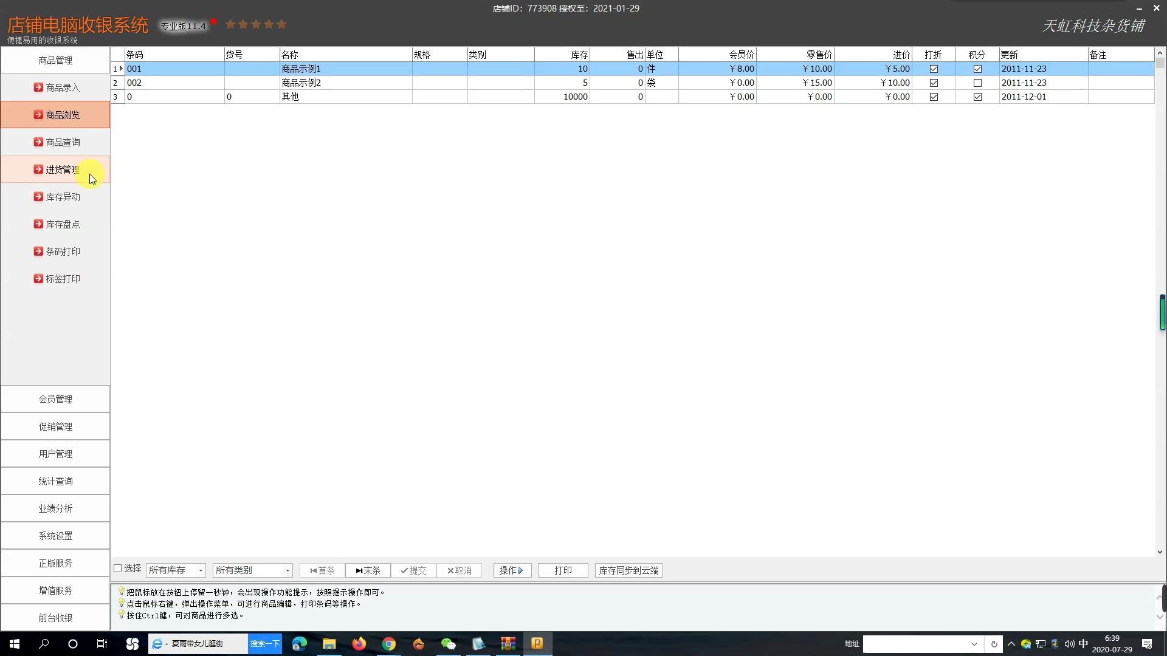Toggle 积分 checkbox for row 2

[977, 83]
